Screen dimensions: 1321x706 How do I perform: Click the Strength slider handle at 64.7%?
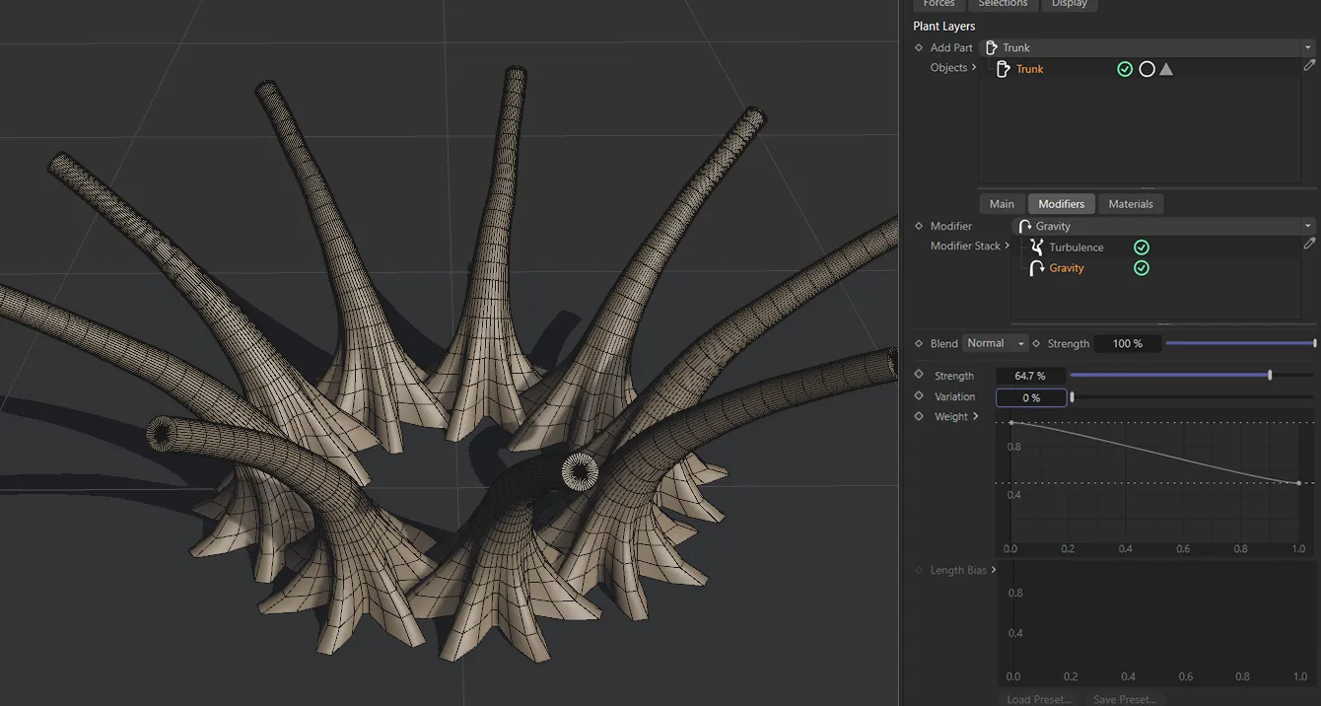1270,375
